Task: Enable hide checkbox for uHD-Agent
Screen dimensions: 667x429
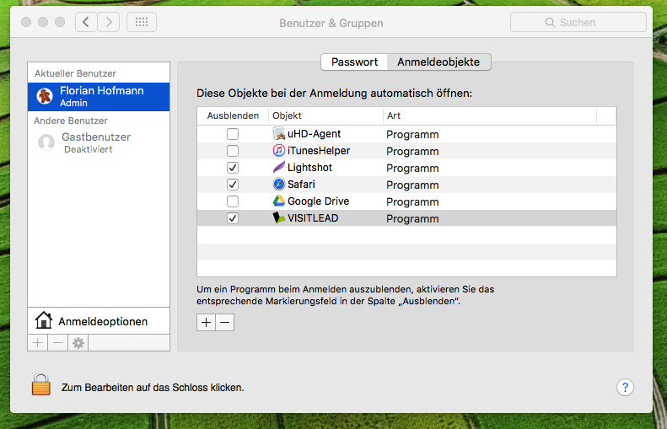Action: coord(233,134)
